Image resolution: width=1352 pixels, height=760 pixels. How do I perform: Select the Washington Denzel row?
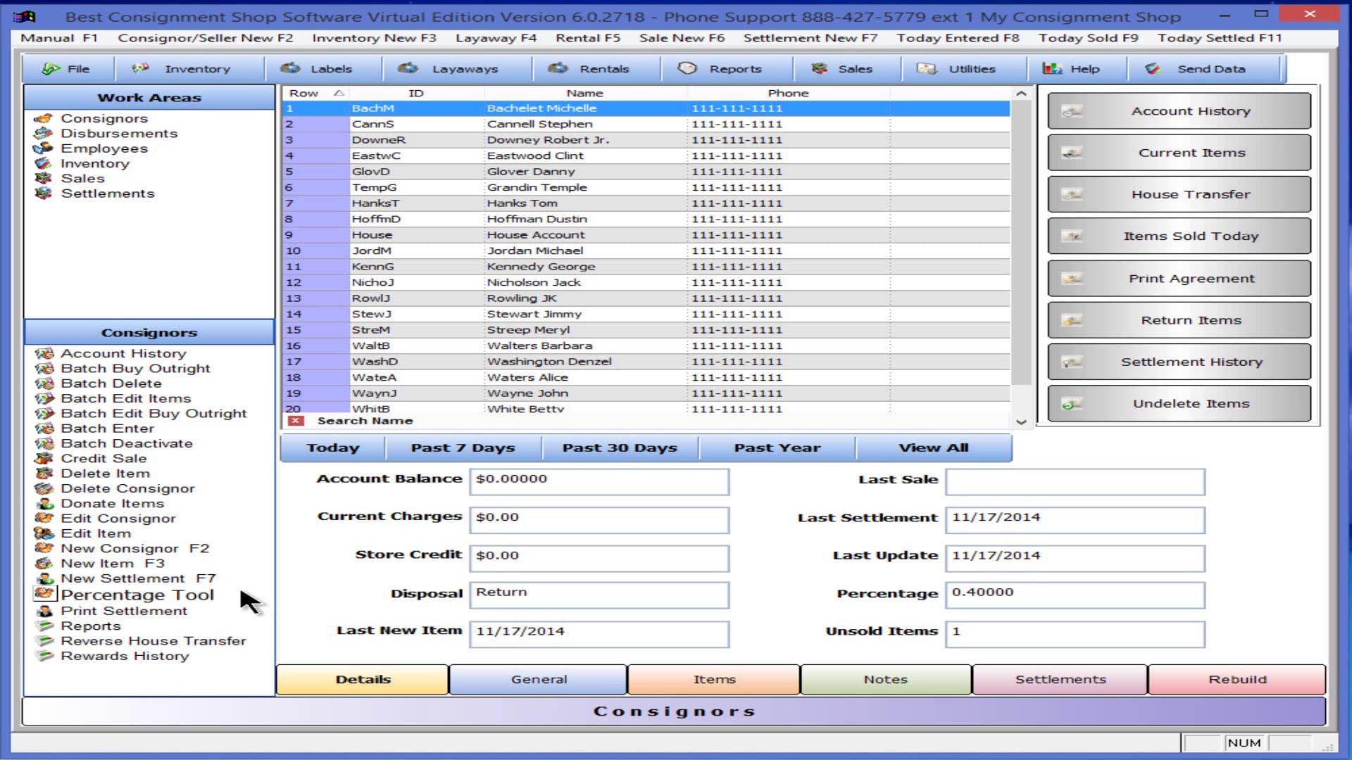tap(646, 362)
